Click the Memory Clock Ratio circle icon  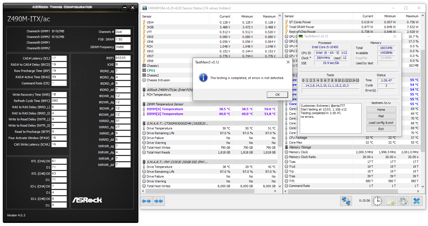pyautogui.click(x=286, y=157)
